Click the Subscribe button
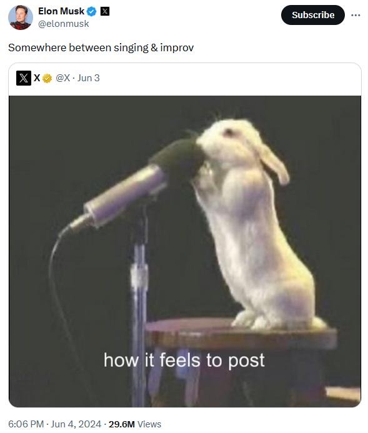 (313, 15)
